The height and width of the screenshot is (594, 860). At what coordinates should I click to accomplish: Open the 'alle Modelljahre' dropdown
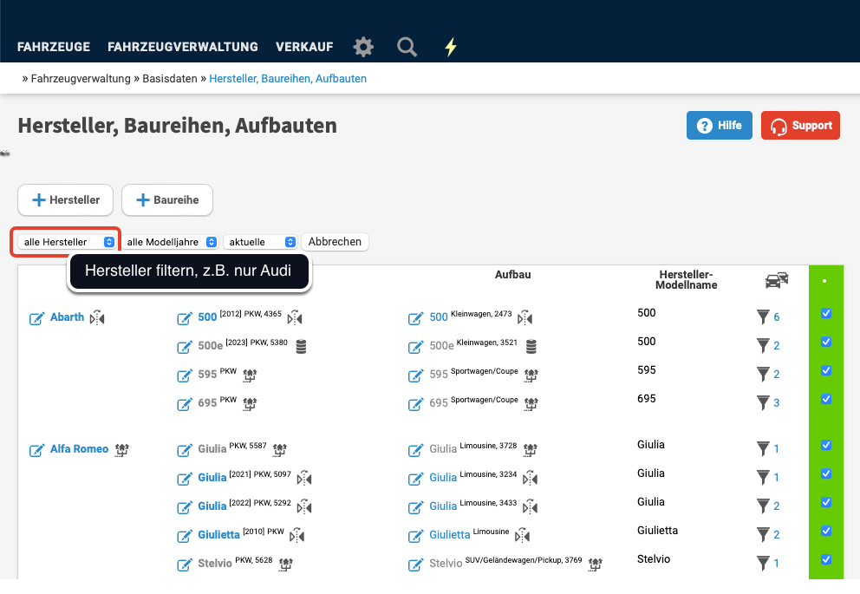170,242
